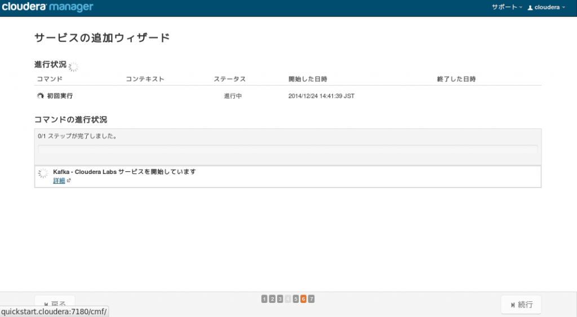Screen dimensions: 577x317
Task: Open the cloudera user dropdown menu
Action: [546, 7]
